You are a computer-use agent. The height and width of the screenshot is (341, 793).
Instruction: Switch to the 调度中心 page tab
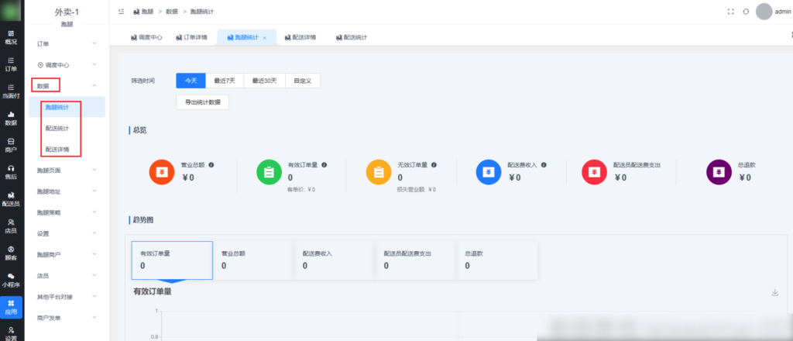point(146,37)
